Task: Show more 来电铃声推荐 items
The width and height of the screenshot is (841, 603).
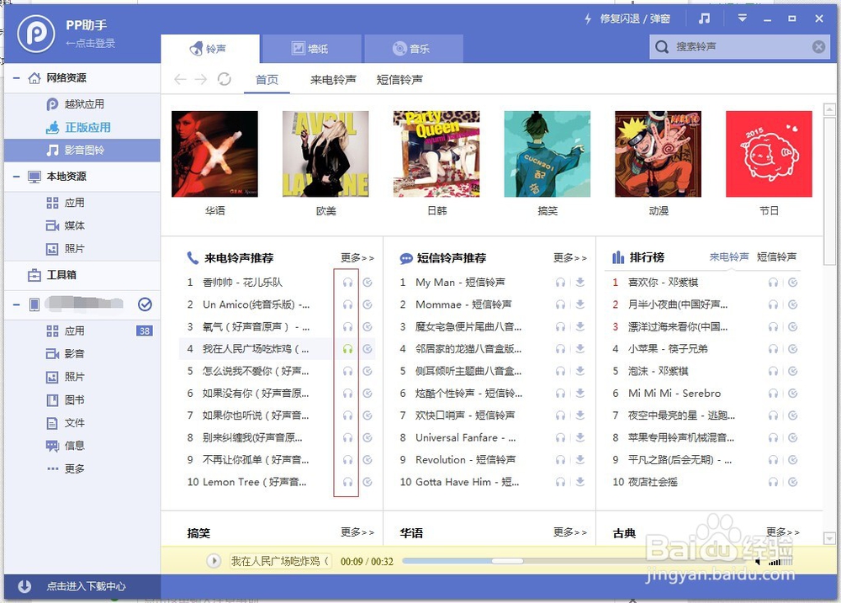Action: pos(357,258)
